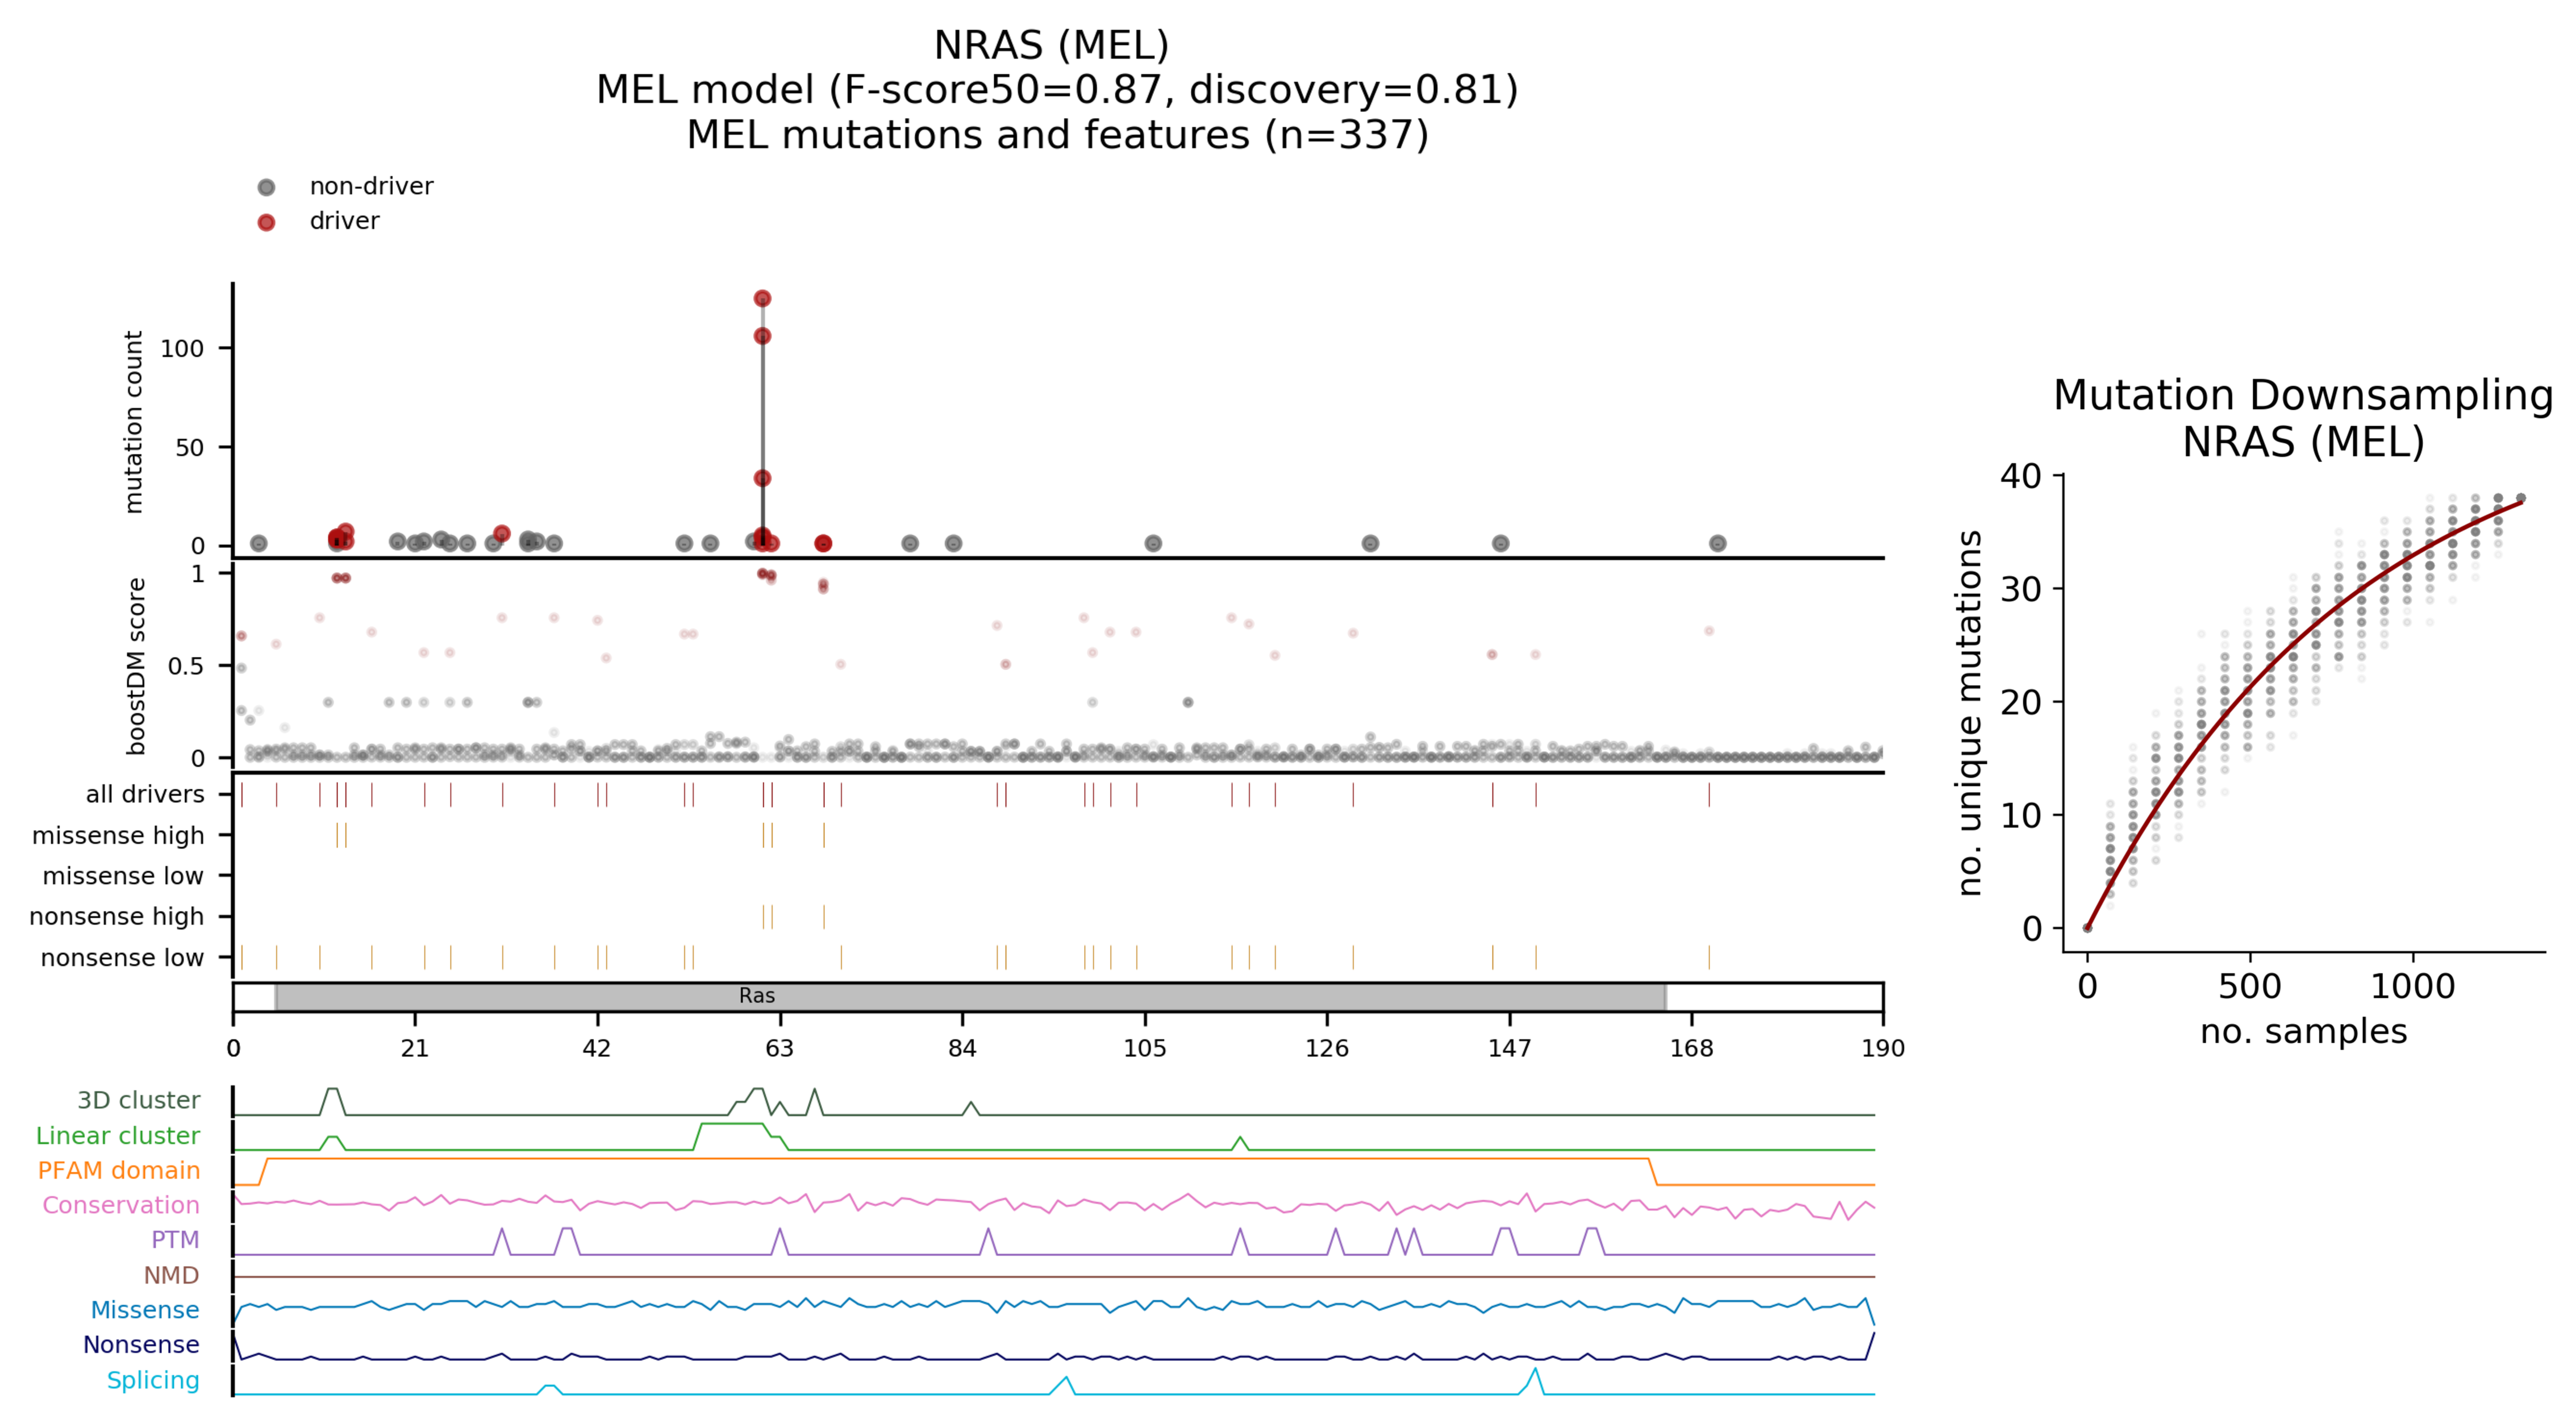Click the 'NRAS (MEL)' main title
The width and height of the screenshot is (2576, 1428).
coord(1051,45)
